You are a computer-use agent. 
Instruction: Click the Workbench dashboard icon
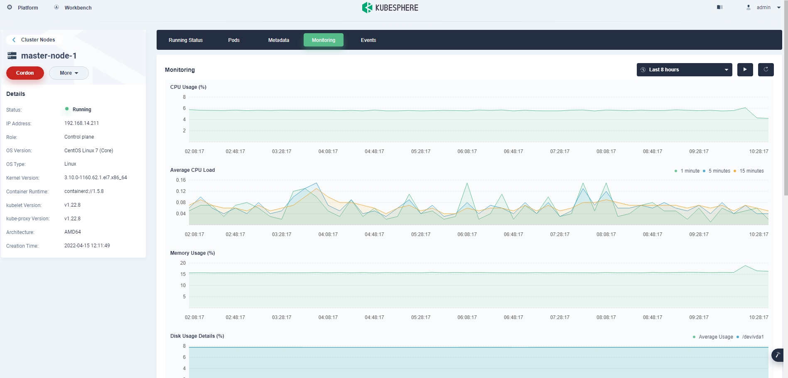(x=56, y=7)
